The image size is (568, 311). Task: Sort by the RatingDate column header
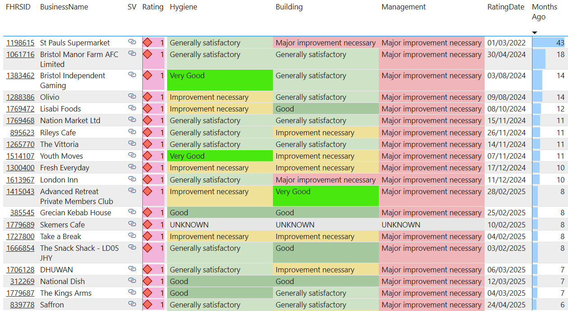pyautogui.click(x=506, y=7)
